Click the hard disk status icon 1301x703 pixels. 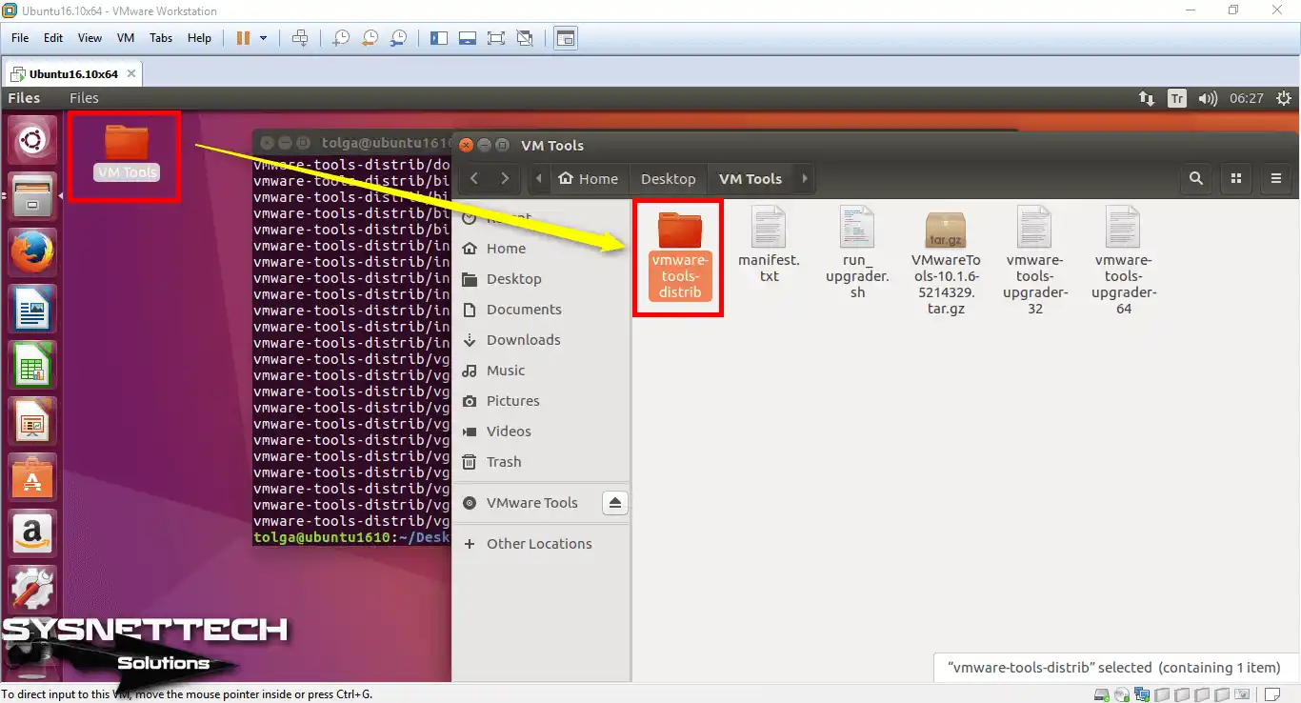pyautogui.click(x=1100, y=694)
